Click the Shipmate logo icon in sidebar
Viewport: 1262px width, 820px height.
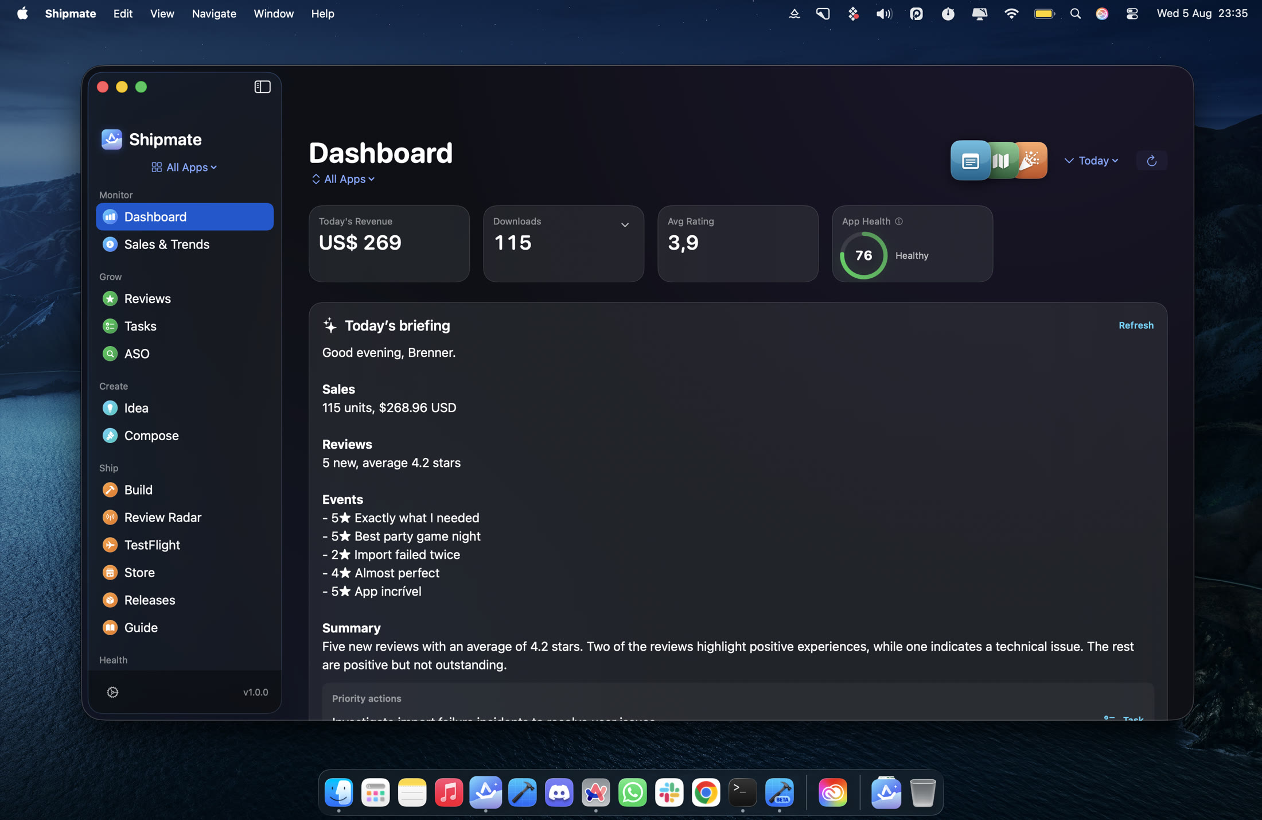112,139
